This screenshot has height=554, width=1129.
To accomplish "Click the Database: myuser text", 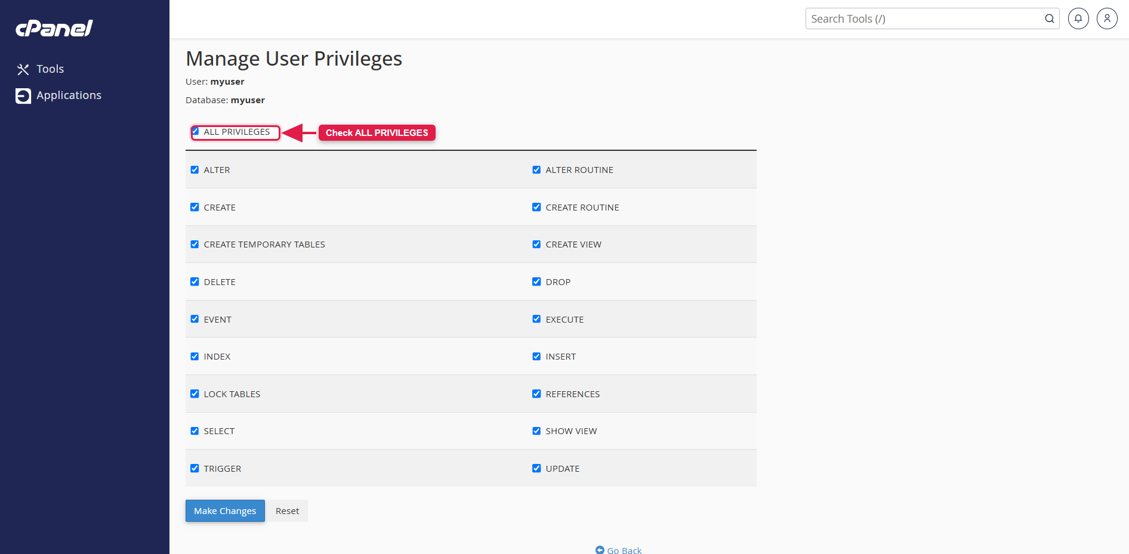I will (x=225, y=100).
